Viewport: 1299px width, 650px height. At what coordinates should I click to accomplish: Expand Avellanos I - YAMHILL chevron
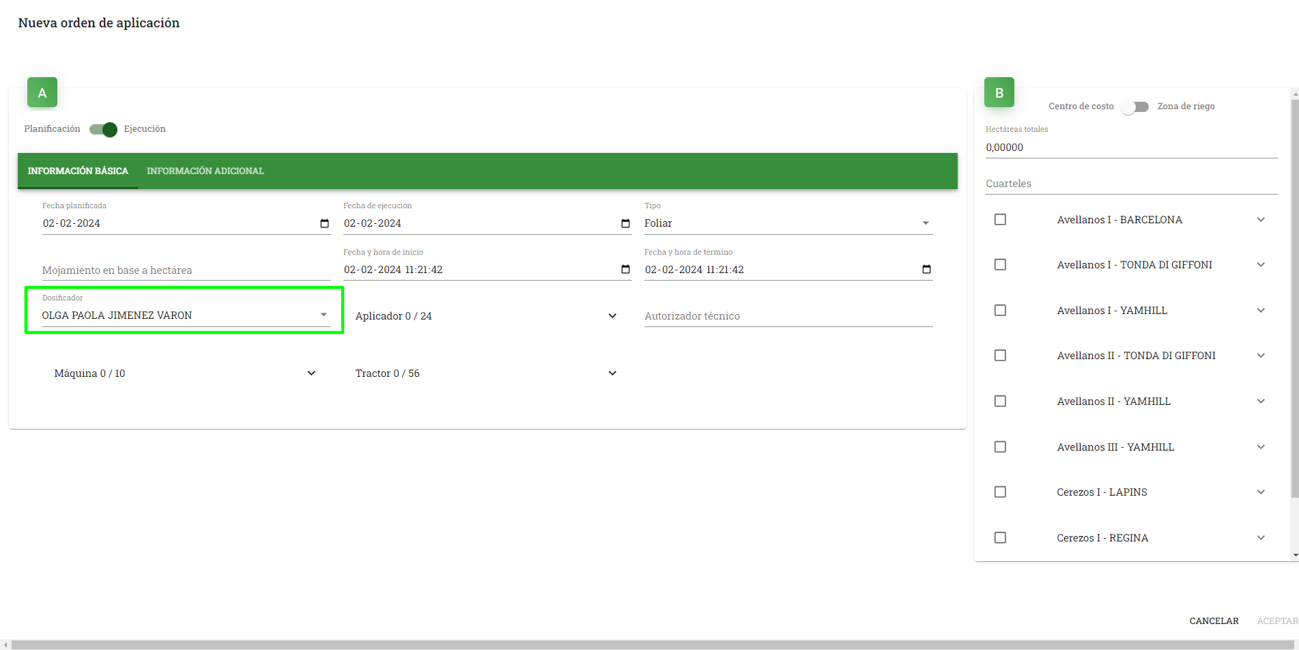pos(1261,310)
